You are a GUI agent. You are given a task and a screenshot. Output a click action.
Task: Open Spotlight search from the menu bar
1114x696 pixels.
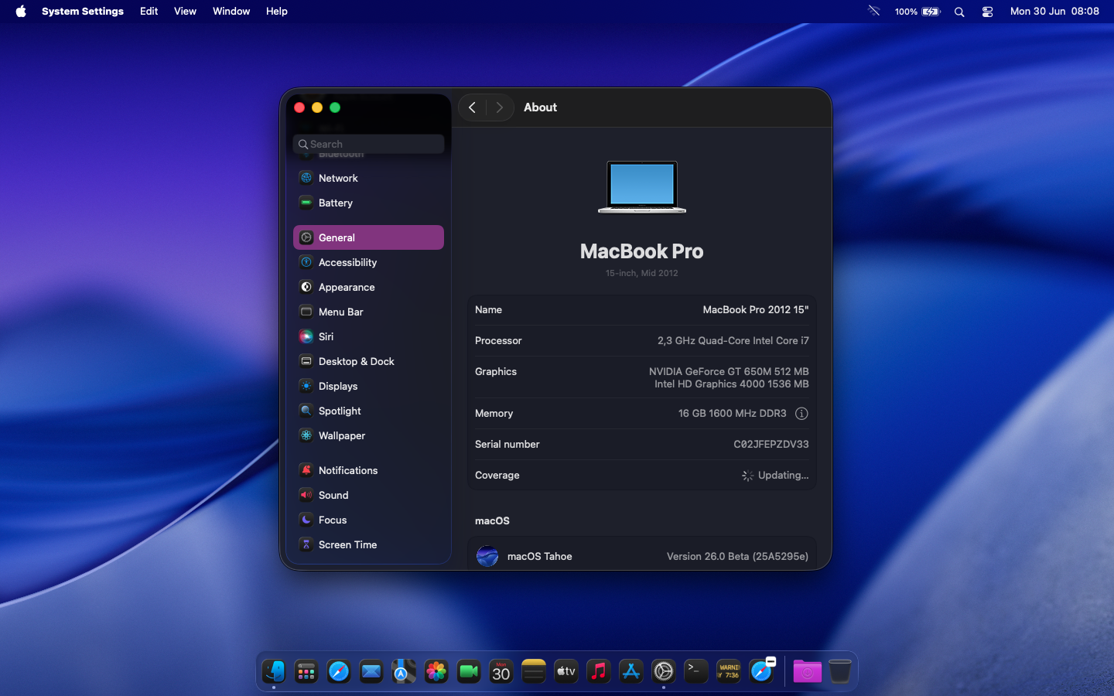pyautogui.click(x=959, y=12)
